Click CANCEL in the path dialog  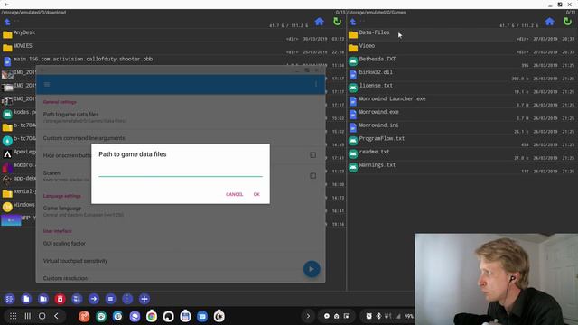[235, 194]
